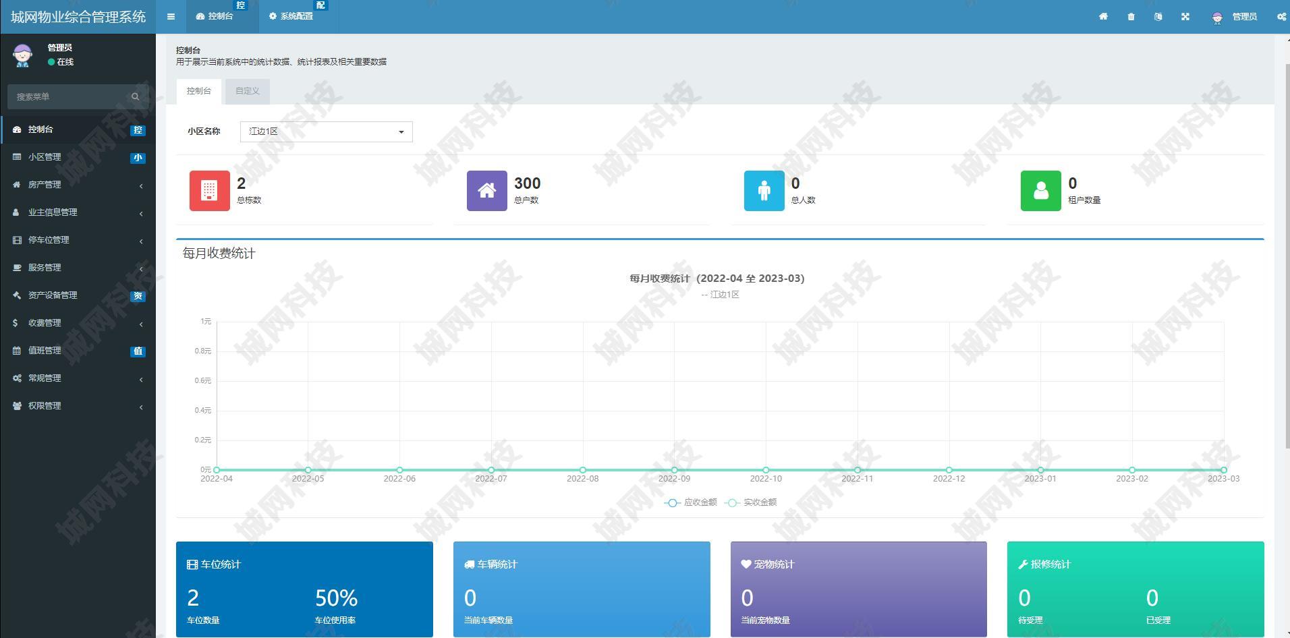Screen dimensions: 1290x638
Task: Click the language switch icon in header
Action: click(x=1158, y=17)
